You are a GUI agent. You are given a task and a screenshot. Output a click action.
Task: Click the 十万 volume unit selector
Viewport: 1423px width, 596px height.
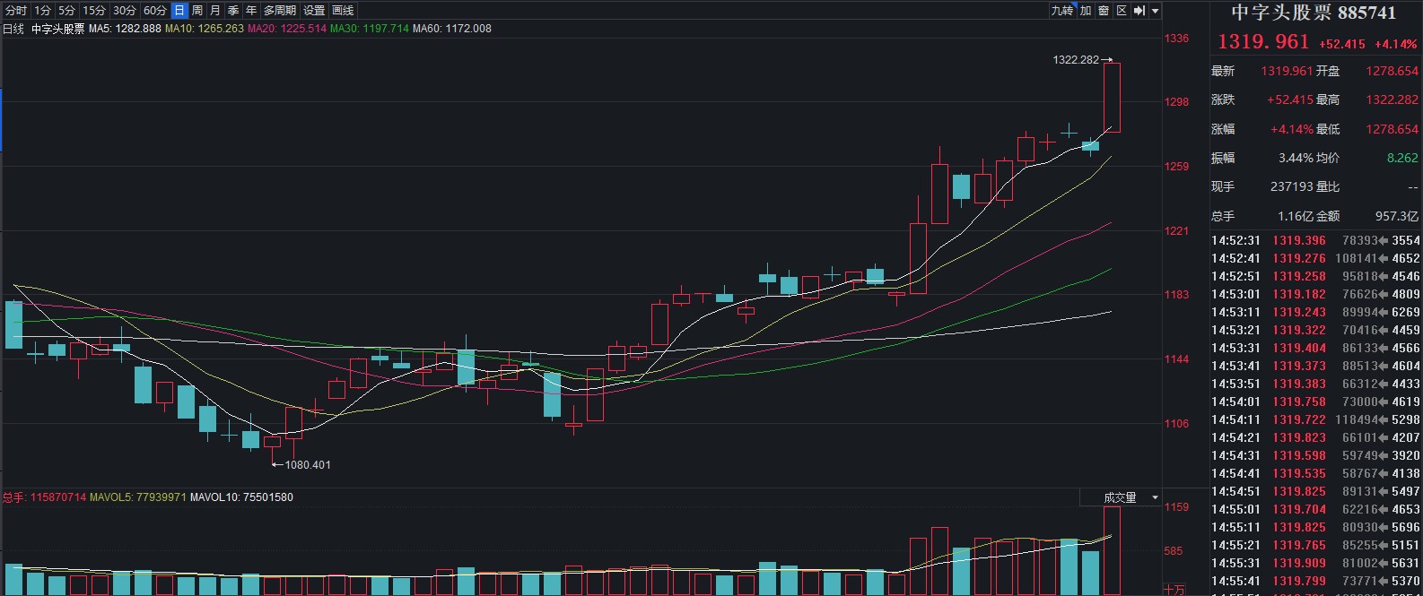coord(1174,589)
